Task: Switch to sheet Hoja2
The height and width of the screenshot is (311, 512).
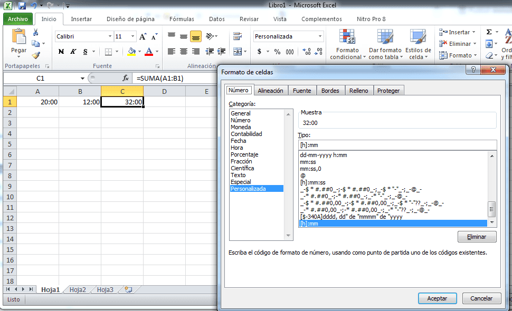Action: [78, 290]
